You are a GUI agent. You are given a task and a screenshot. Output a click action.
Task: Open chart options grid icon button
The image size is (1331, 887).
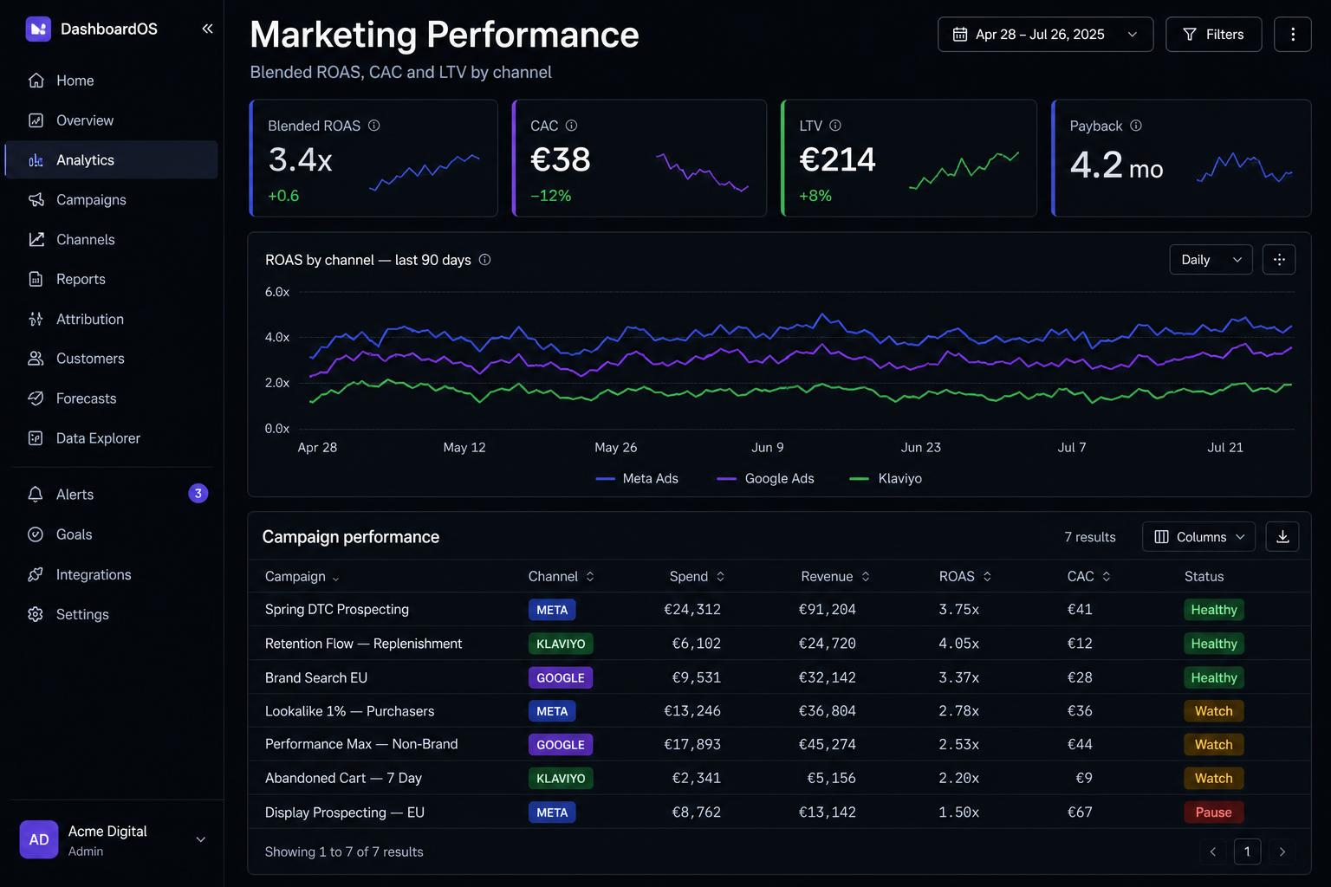[1279, 260]
